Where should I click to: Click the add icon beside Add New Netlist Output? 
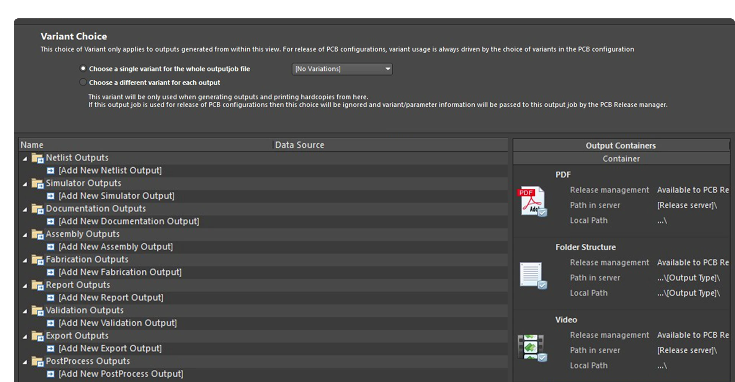tap(51, 171)
